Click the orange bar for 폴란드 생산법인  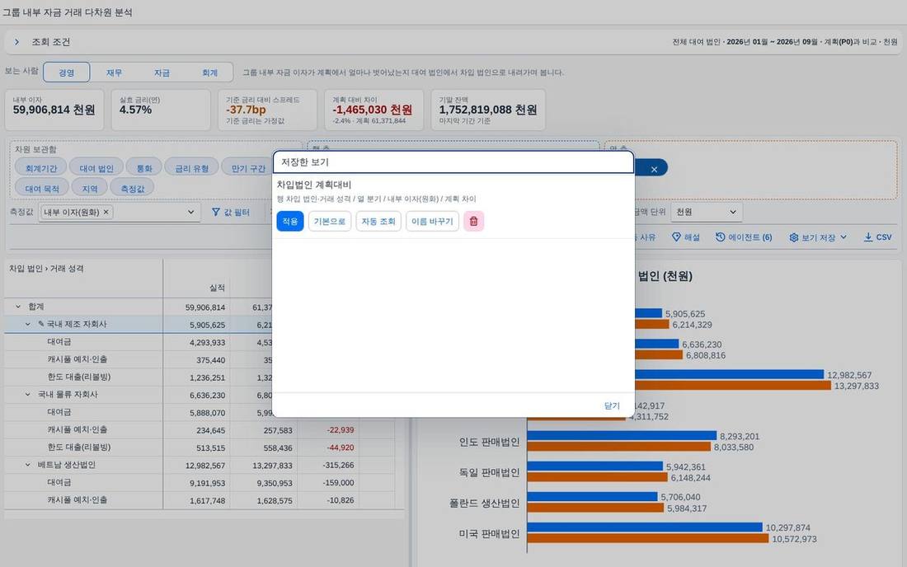pyautogui.click(x=595, y=508)
